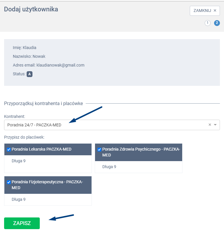224x237 pixels.
Task: Click the Poradnia Fizjoterapeutyczna card header
Action: pyautogui.click(x=48, y=185)
